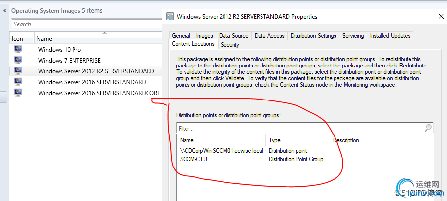The image size is (447, 201).
Task: Switch to the Data Access tab
Action: [x=269, y=36]
